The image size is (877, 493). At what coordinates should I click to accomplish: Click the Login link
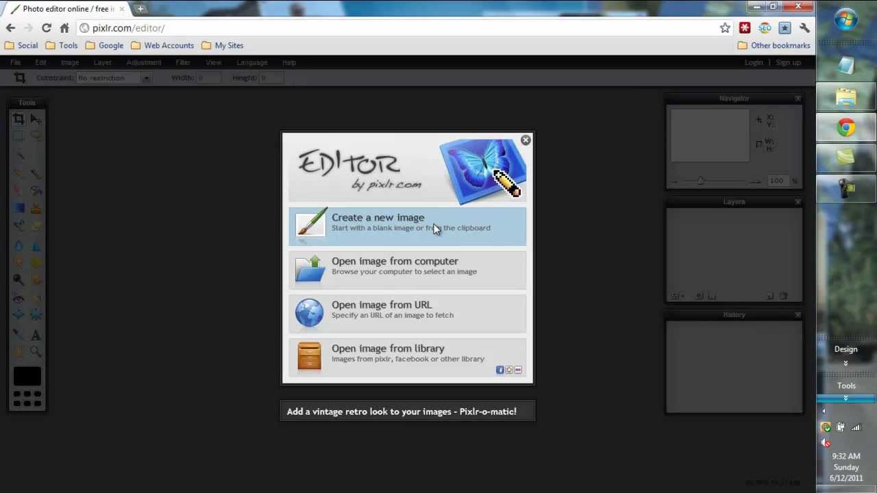click(x=754, y=62)
